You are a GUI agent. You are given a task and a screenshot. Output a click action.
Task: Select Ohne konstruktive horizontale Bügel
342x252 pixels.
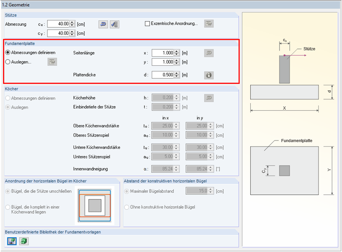[127, 207]
